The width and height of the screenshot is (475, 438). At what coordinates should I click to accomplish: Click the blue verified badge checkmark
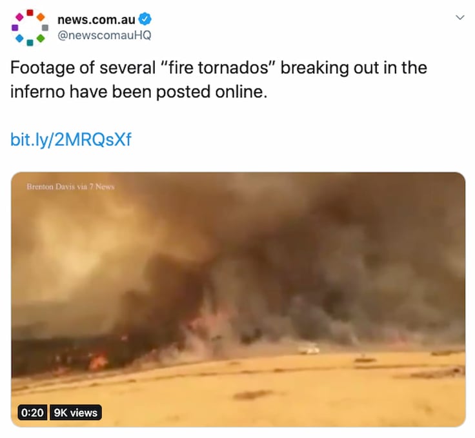tap(145, 19)
